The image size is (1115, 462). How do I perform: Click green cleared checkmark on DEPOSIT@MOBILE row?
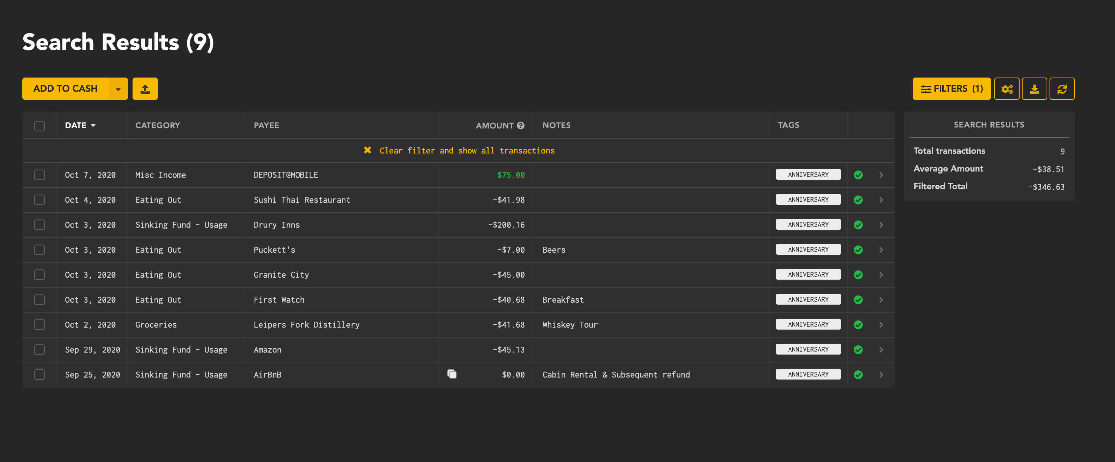pos(858,175)
